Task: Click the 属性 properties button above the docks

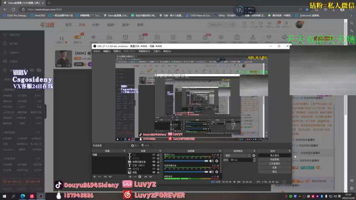Action: 135,146
